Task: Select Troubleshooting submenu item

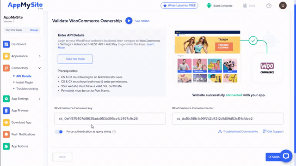Action: tap(27, 89)
